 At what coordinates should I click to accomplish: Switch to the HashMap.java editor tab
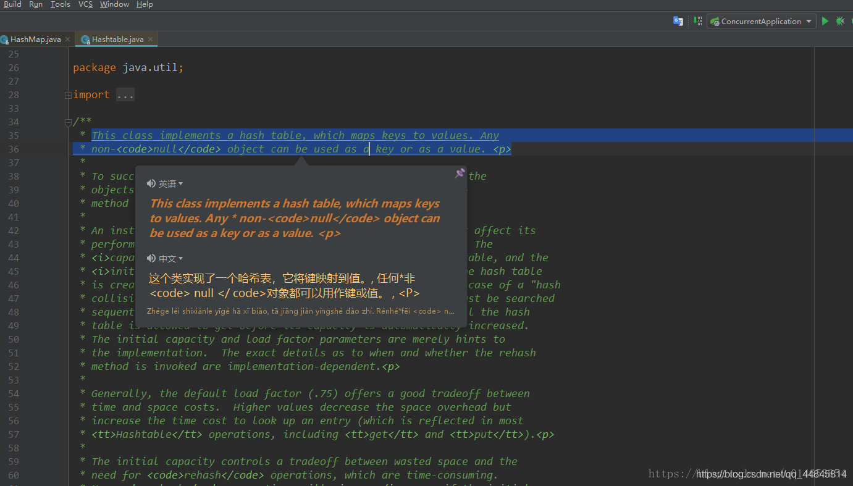(x=36, y=39)
